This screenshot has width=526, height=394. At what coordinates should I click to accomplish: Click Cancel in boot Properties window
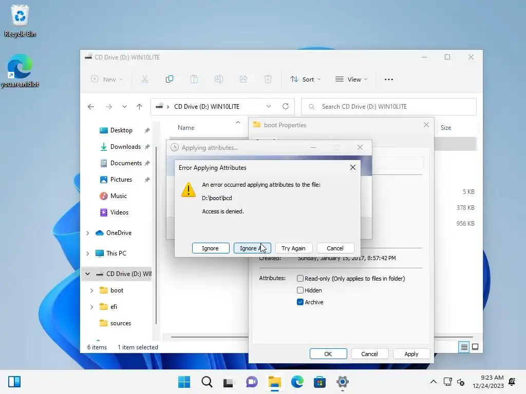point(370,354)
